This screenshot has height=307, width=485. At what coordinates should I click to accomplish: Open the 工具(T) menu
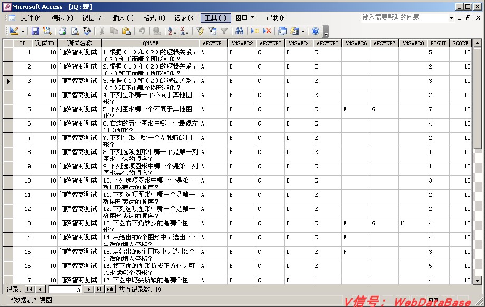(216, 18)
